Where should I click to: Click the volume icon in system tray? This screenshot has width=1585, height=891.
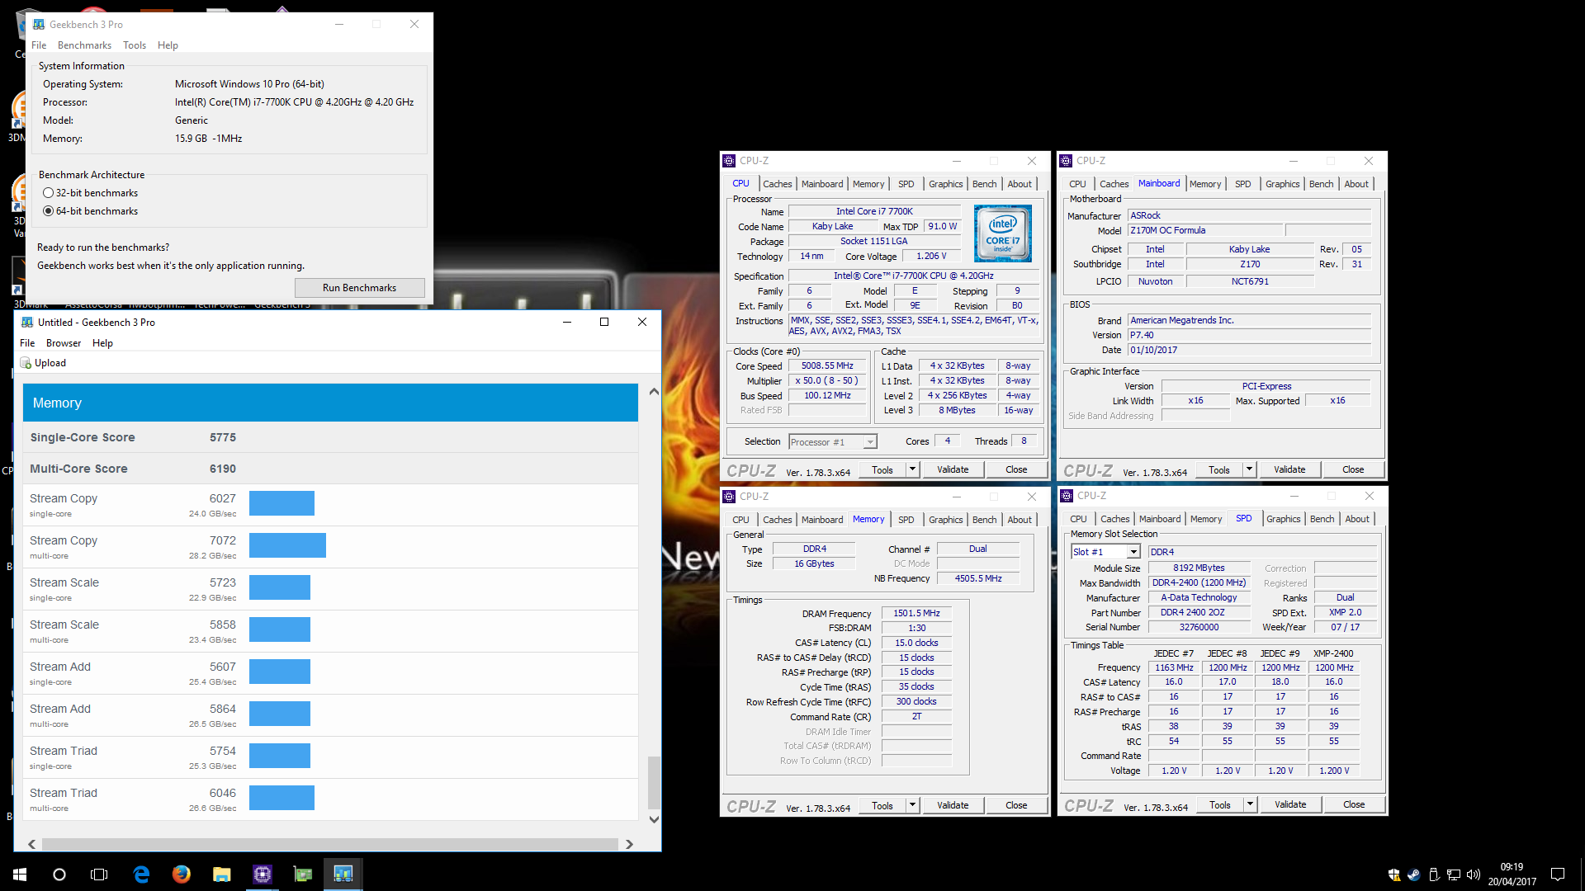(x=1473, y=874)
